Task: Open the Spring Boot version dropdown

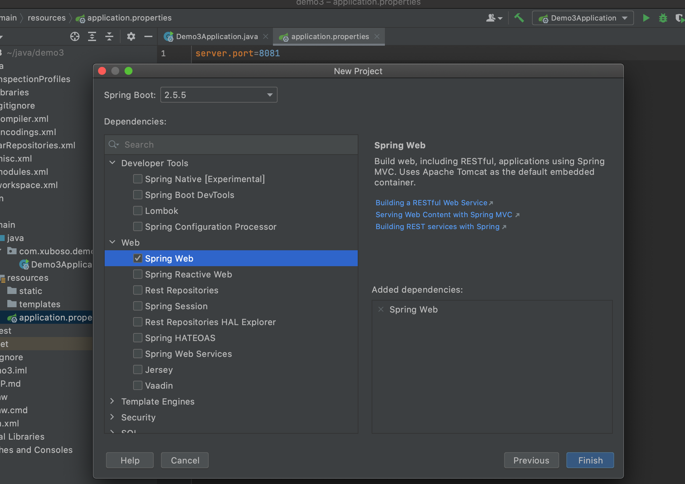Action: click(219, 95)
